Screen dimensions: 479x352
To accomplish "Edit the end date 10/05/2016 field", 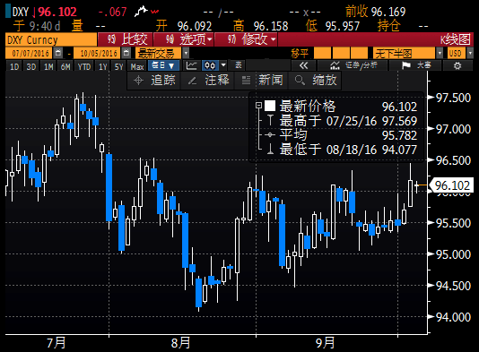I will tap(98, 53).
